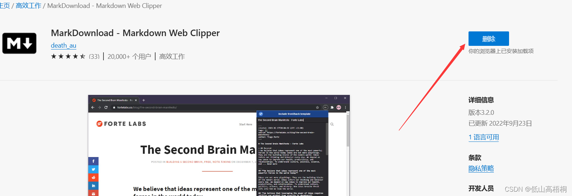Click the bookmark star in preview address bar
The height and width of the screenshot is (196, 572).
click(317, 107)
